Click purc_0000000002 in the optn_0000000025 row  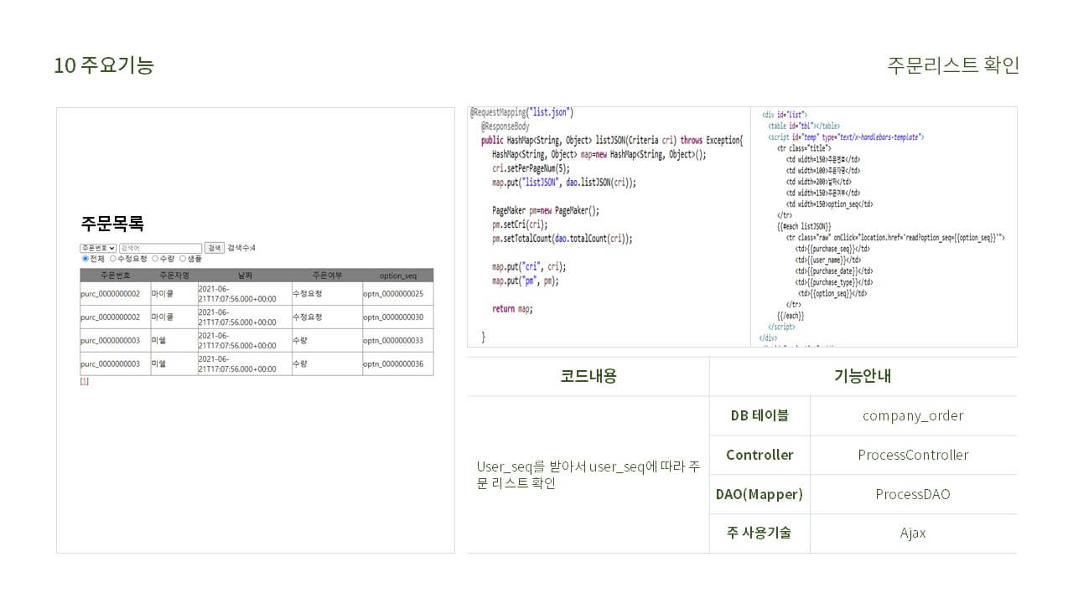[110, 294]
